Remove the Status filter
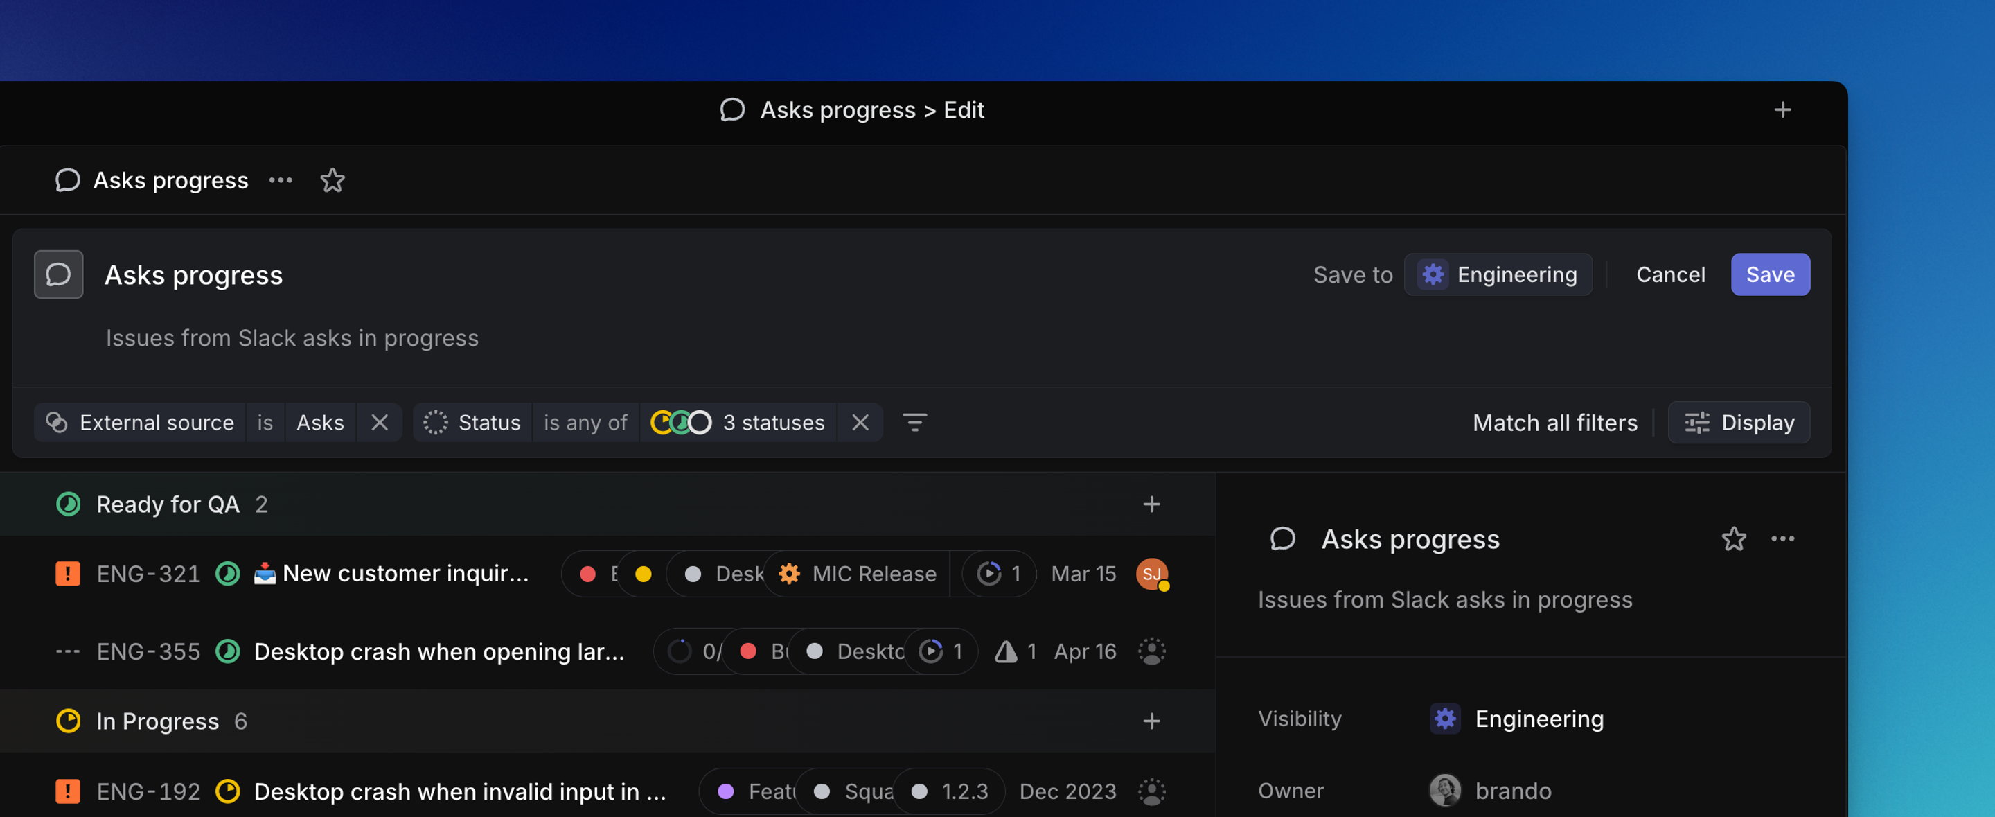 (860, 423)
